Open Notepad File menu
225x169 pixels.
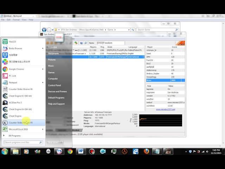[x=3, y=20]
